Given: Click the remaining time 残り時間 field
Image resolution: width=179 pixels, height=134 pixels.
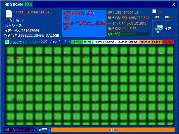Looking at the screenshot, I should coord(128,34).
